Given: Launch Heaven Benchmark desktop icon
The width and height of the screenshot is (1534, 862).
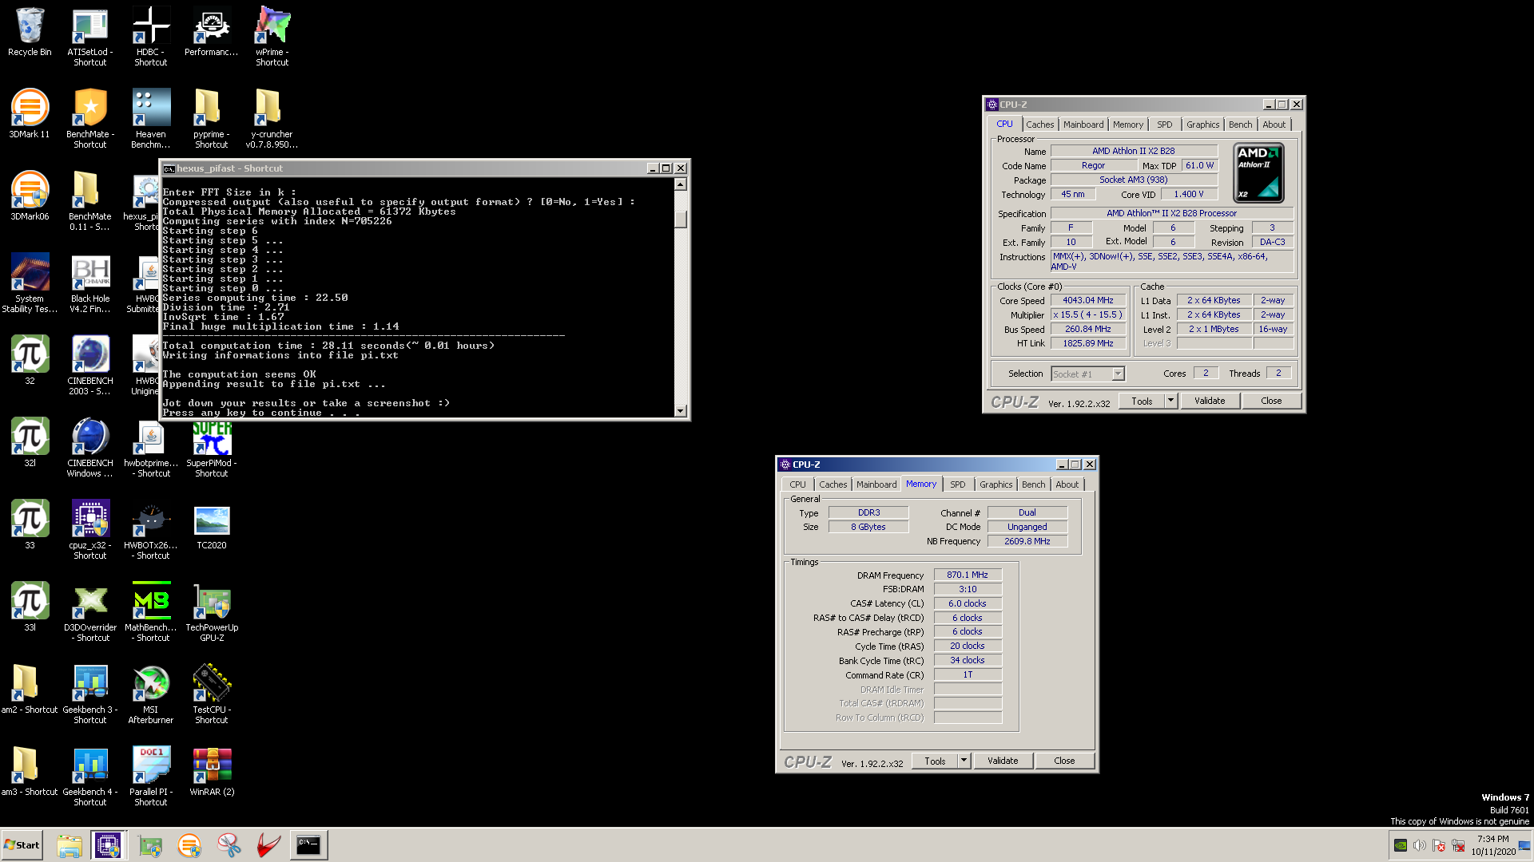Looking at the screenshot, I should (x=151, y=118).
